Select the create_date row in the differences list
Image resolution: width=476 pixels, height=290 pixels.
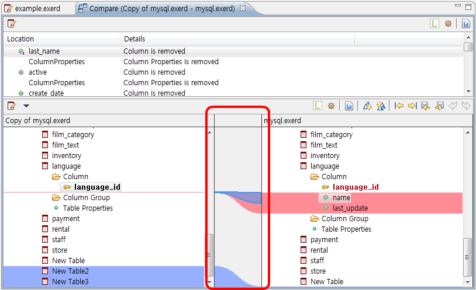(233, 93)
